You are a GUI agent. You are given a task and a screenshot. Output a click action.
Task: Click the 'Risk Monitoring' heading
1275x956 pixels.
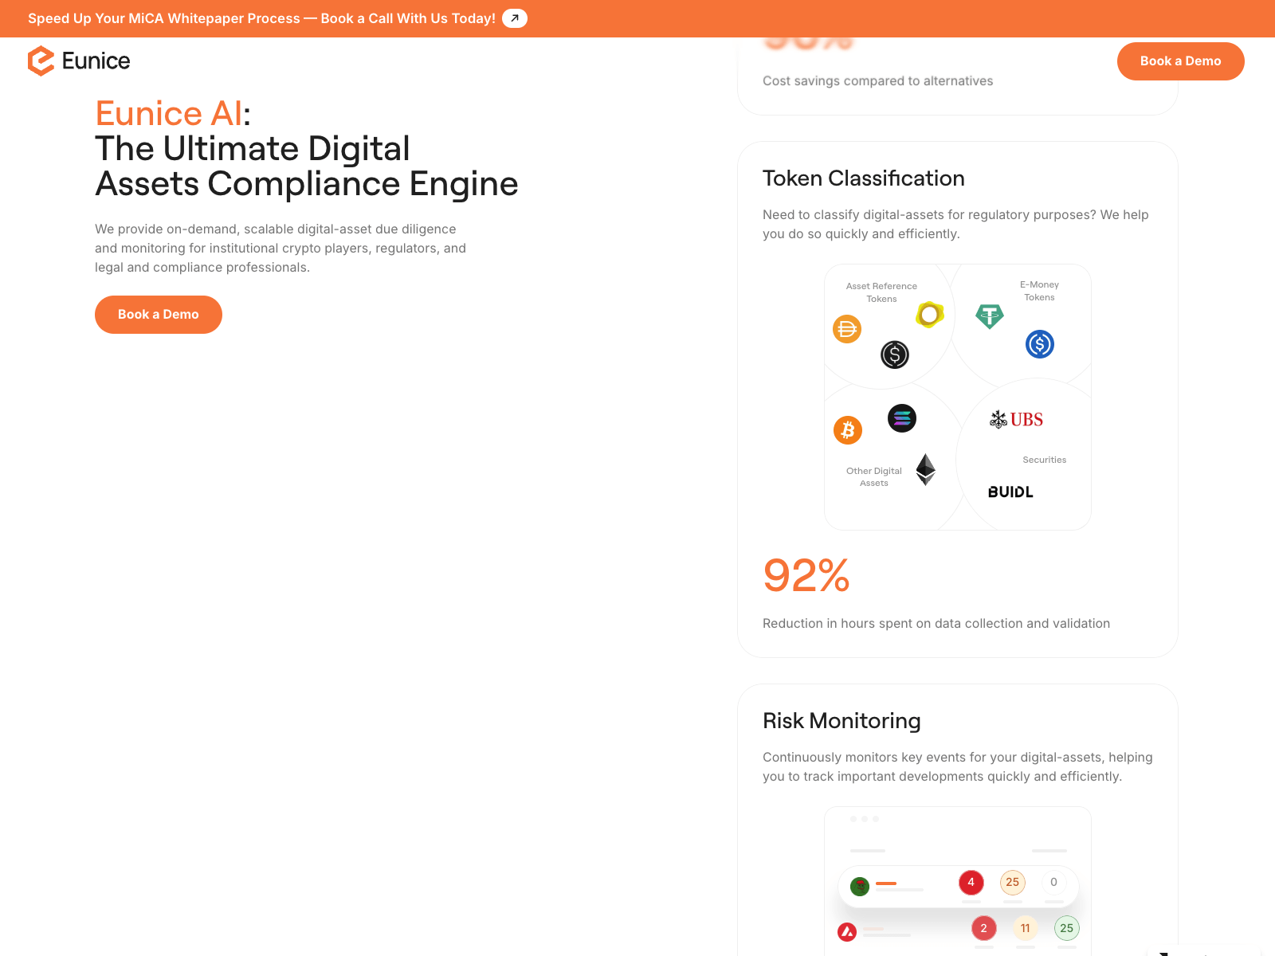click(841, 721)
